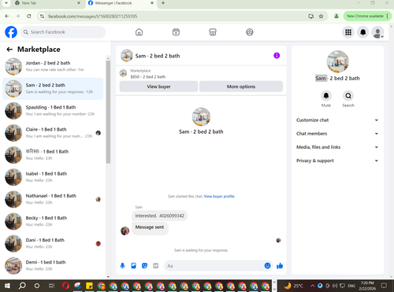The image size is (394, 292).
Task: Open Jordan - 2 bed 2 bath chat
Action: pyautogui.click(x=53, y=66)
